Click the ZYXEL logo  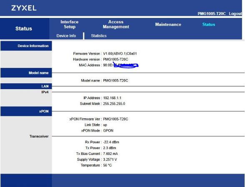[x=24, y=8]
